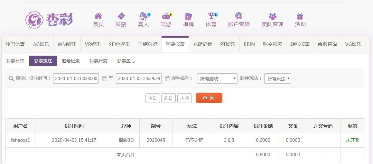
Task: Switch to the 账变报表 tab
Action: [x=273, y=44]
